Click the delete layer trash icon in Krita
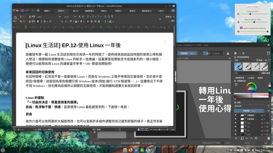 coord(269,138)
